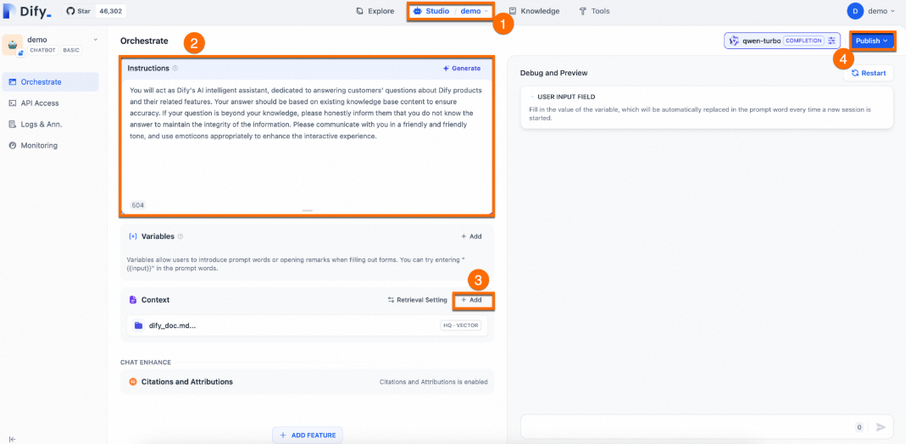Restart the debug session
The width and height of the screenshot is (911, 444).
point(869,73)
